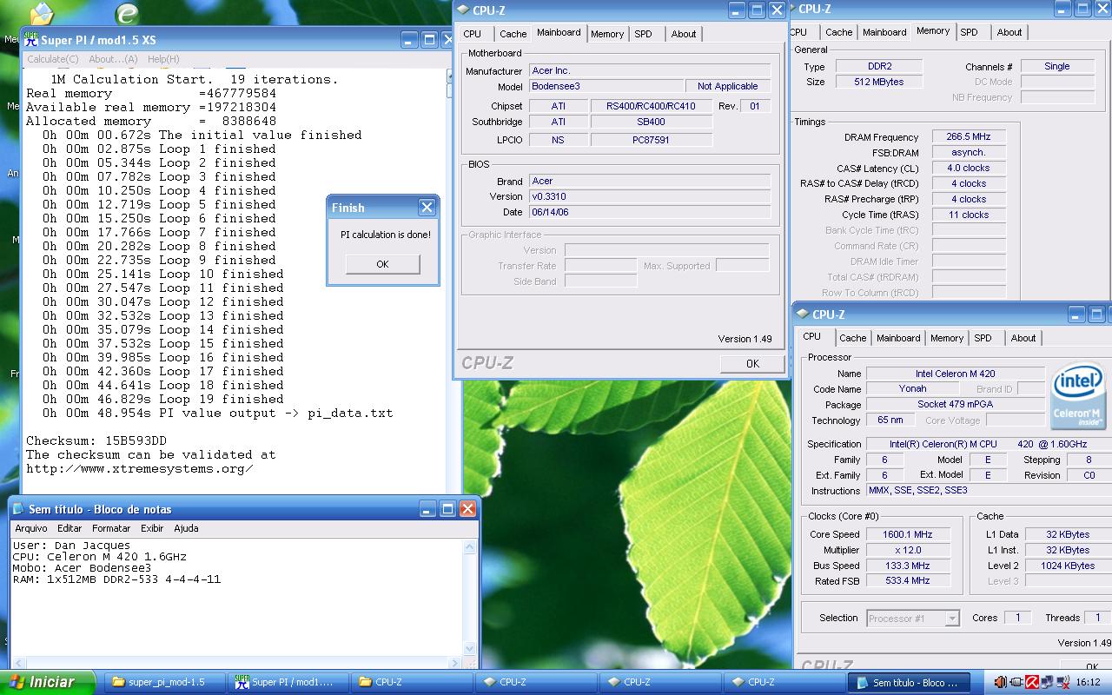Viewport: 1112px width, 695px height.
Task: Open the red Avira antivirus tray icon
Action: (1032, 682)
